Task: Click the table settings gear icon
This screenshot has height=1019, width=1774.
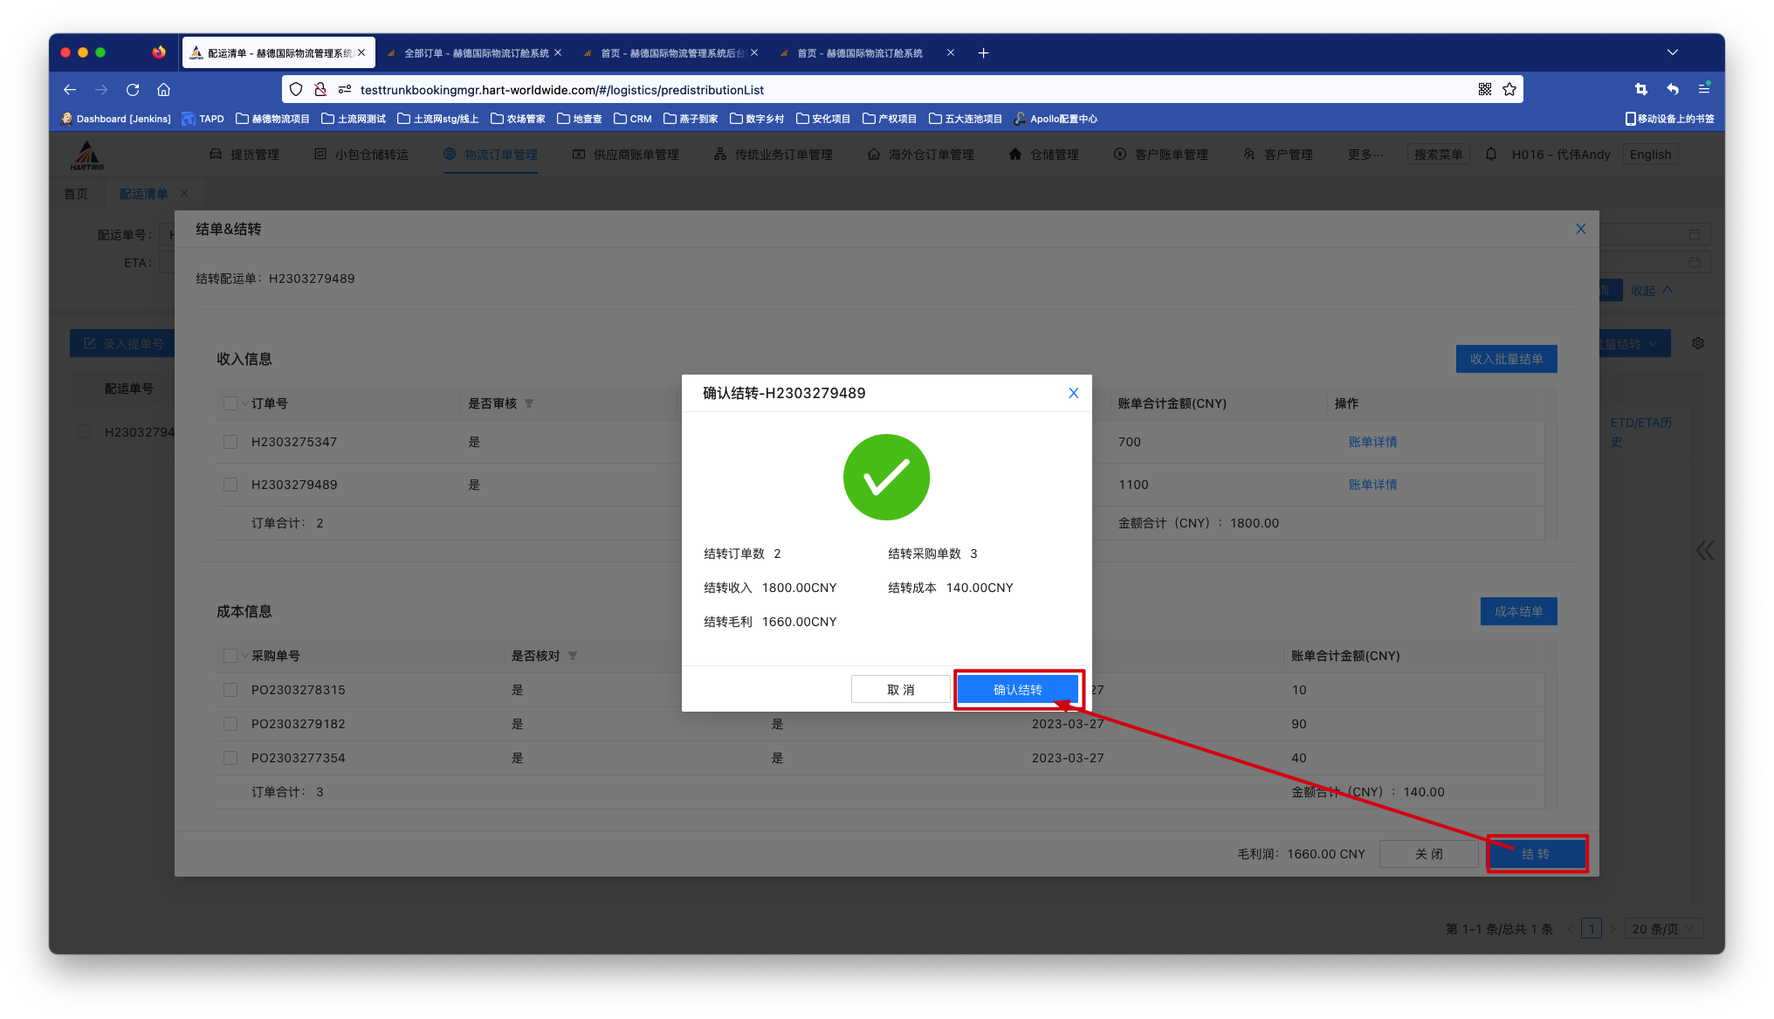Action: 1698,344
